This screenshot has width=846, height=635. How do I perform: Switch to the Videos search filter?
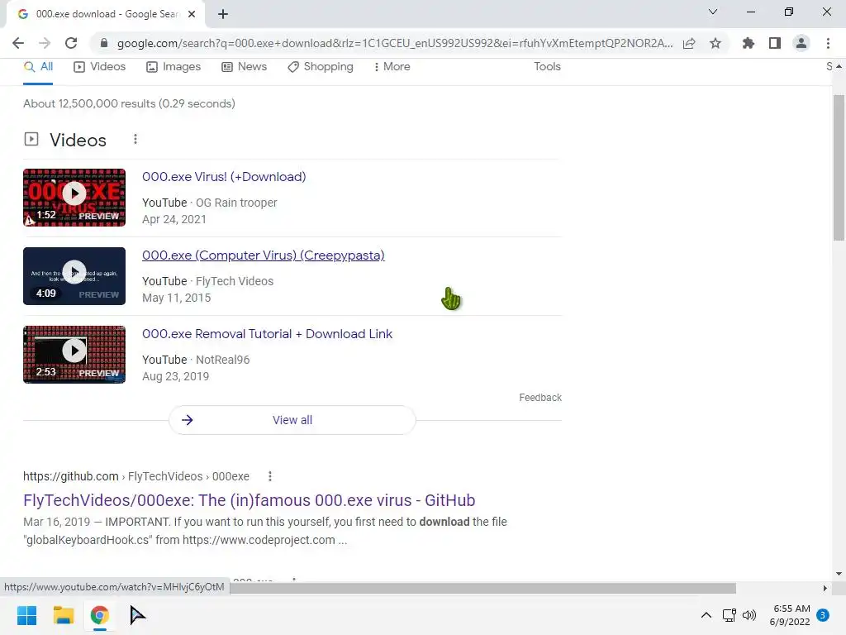click(100, 66)
